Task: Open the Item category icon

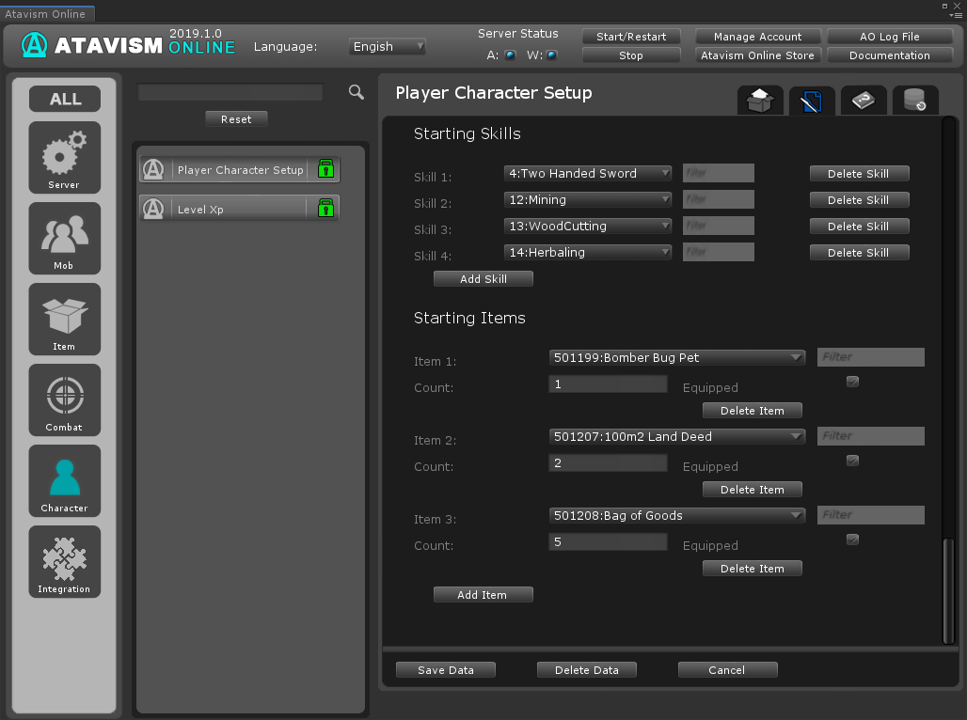Action: click(x=64, y=319)
